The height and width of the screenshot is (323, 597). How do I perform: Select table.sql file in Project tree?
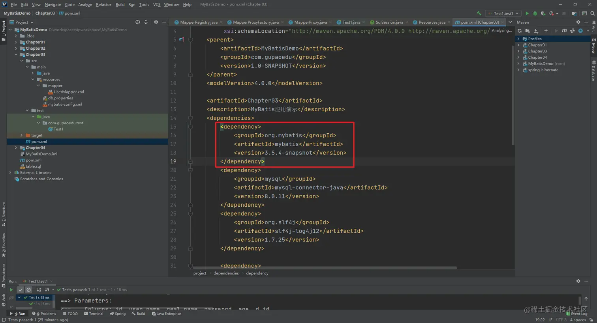(33, 166)
